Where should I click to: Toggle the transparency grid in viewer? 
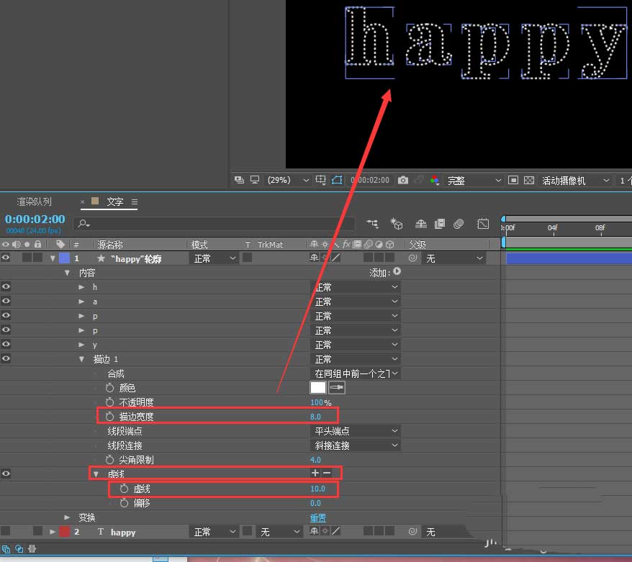point(529,180)
